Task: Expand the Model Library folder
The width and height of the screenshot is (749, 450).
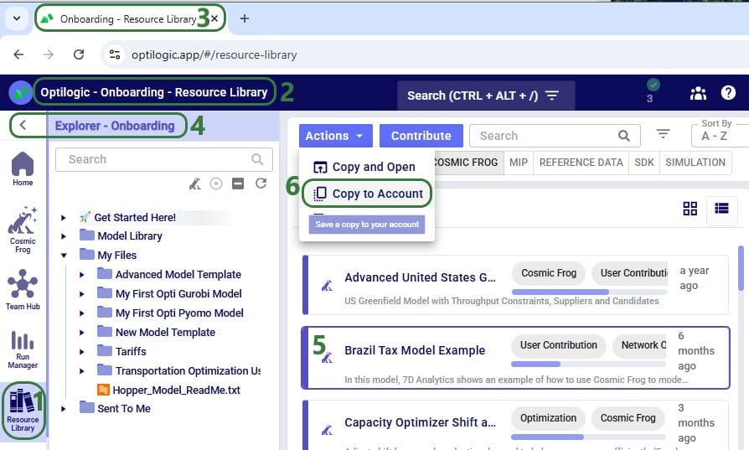Action: [64, 236]
